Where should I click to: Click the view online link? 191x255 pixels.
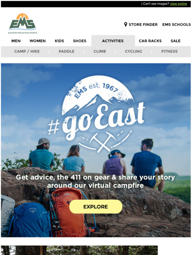click(178, 4)
